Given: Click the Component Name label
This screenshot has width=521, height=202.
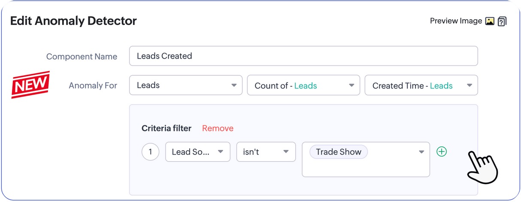Looking at the screenshot, I should (x=82, y=56).
